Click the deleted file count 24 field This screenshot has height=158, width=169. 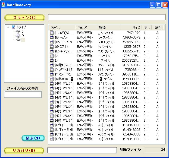(x=155, y=150)
